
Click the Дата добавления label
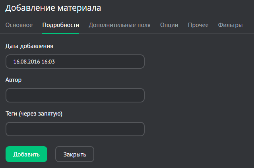click(29, 46)
